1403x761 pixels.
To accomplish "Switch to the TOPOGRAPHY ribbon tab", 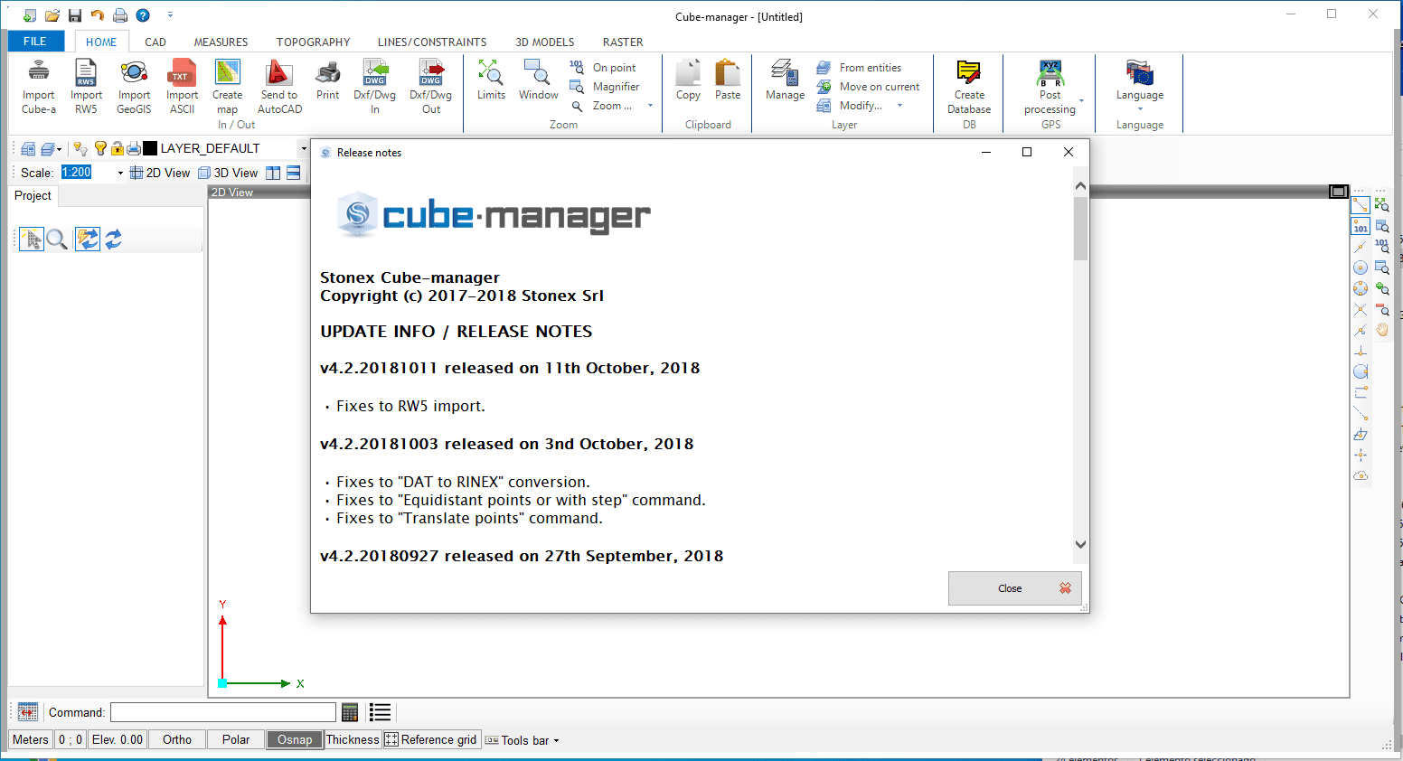I will coord(313,42).
